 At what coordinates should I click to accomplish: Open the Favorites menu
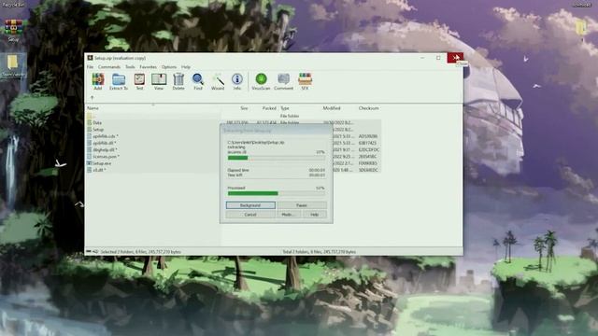(148, 67)
